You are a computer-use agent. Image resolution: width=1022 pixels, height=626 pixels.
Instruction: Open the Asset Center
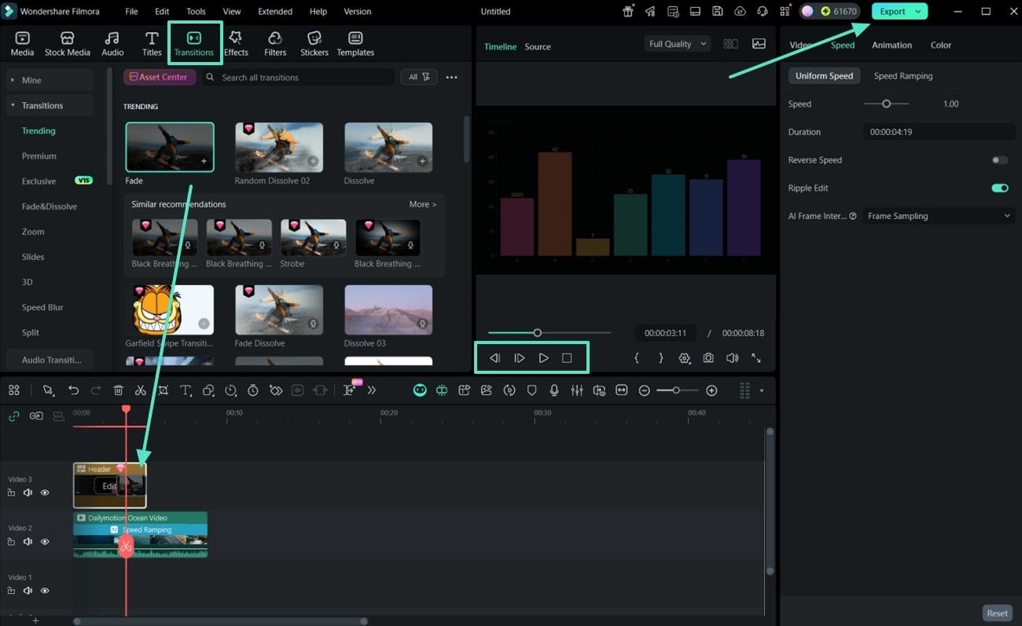click(x=159, y=76)
